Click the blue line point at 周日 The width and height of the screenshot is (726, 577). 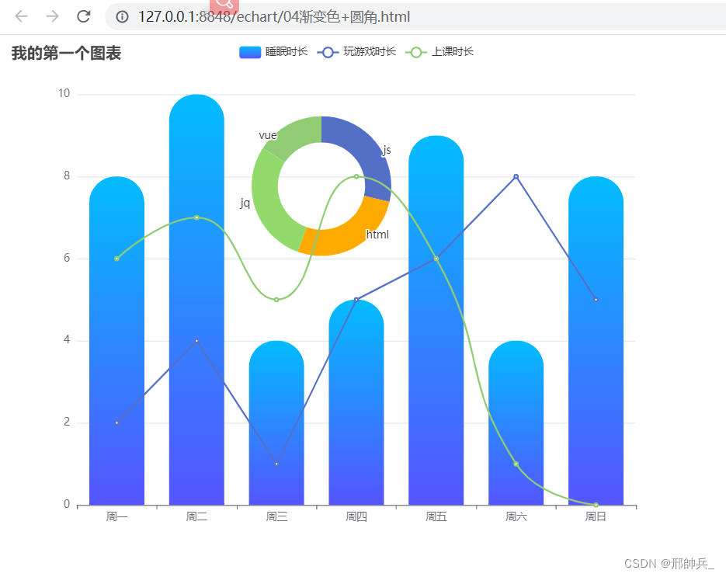tap(596, 300)
